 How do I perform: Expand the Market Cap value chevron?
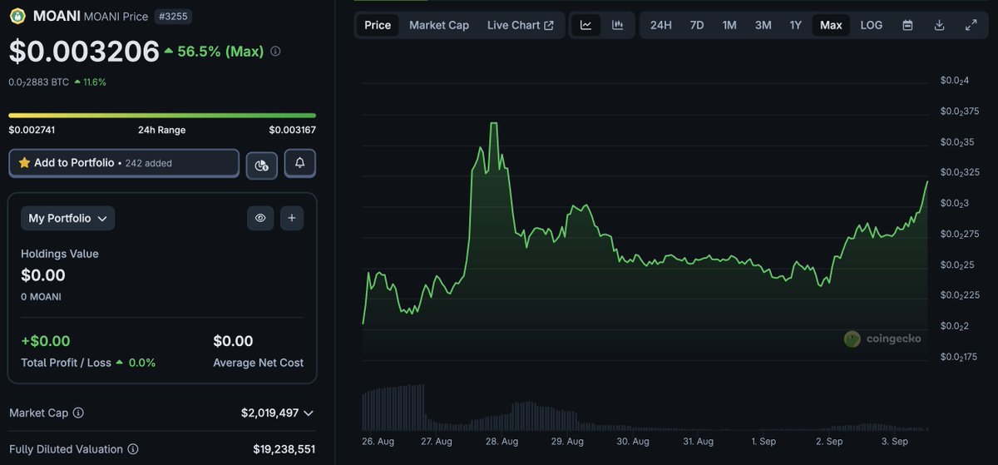[309, 413]
